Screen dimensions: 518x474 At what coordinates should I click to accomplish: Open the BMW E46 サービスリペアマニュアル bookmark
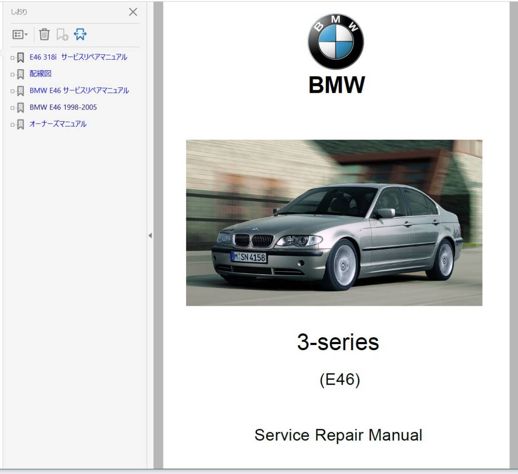[79, 91]
